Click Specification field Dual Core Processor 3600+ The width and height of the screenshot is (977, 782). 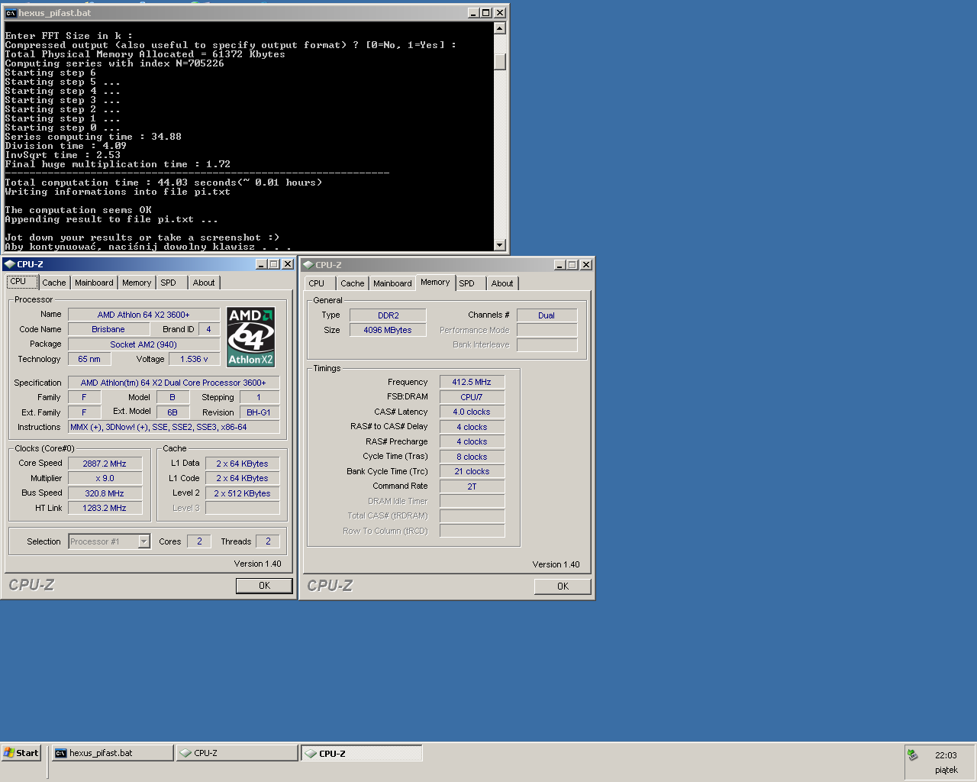(x=174, y=383)
